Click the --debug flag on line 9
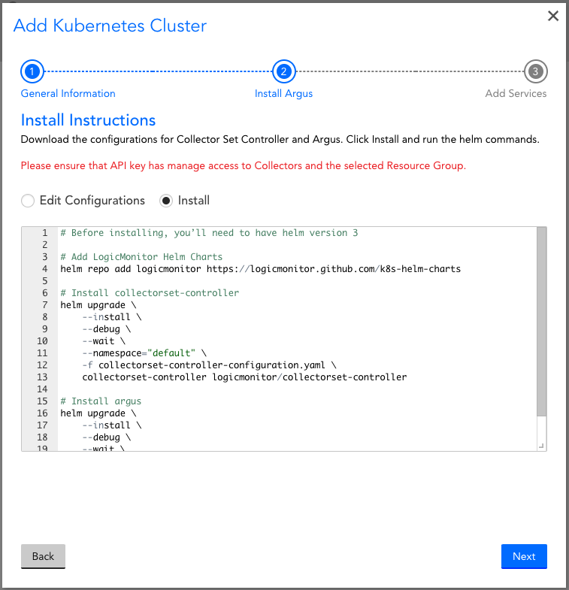 (101, 329)
